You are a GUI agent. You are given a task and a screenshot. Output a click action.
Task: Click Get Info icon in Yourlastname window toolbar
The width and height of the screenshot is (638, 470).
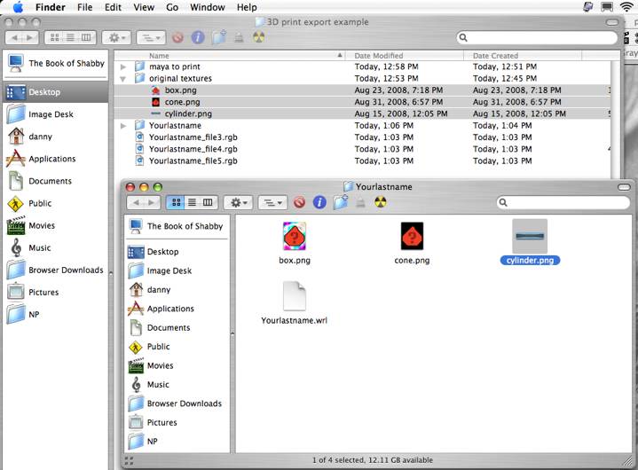click(319, 203)
